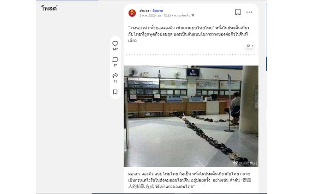
Task: Select the star icon beside ความคิดเห็น
Action: (x=193, y=15)
